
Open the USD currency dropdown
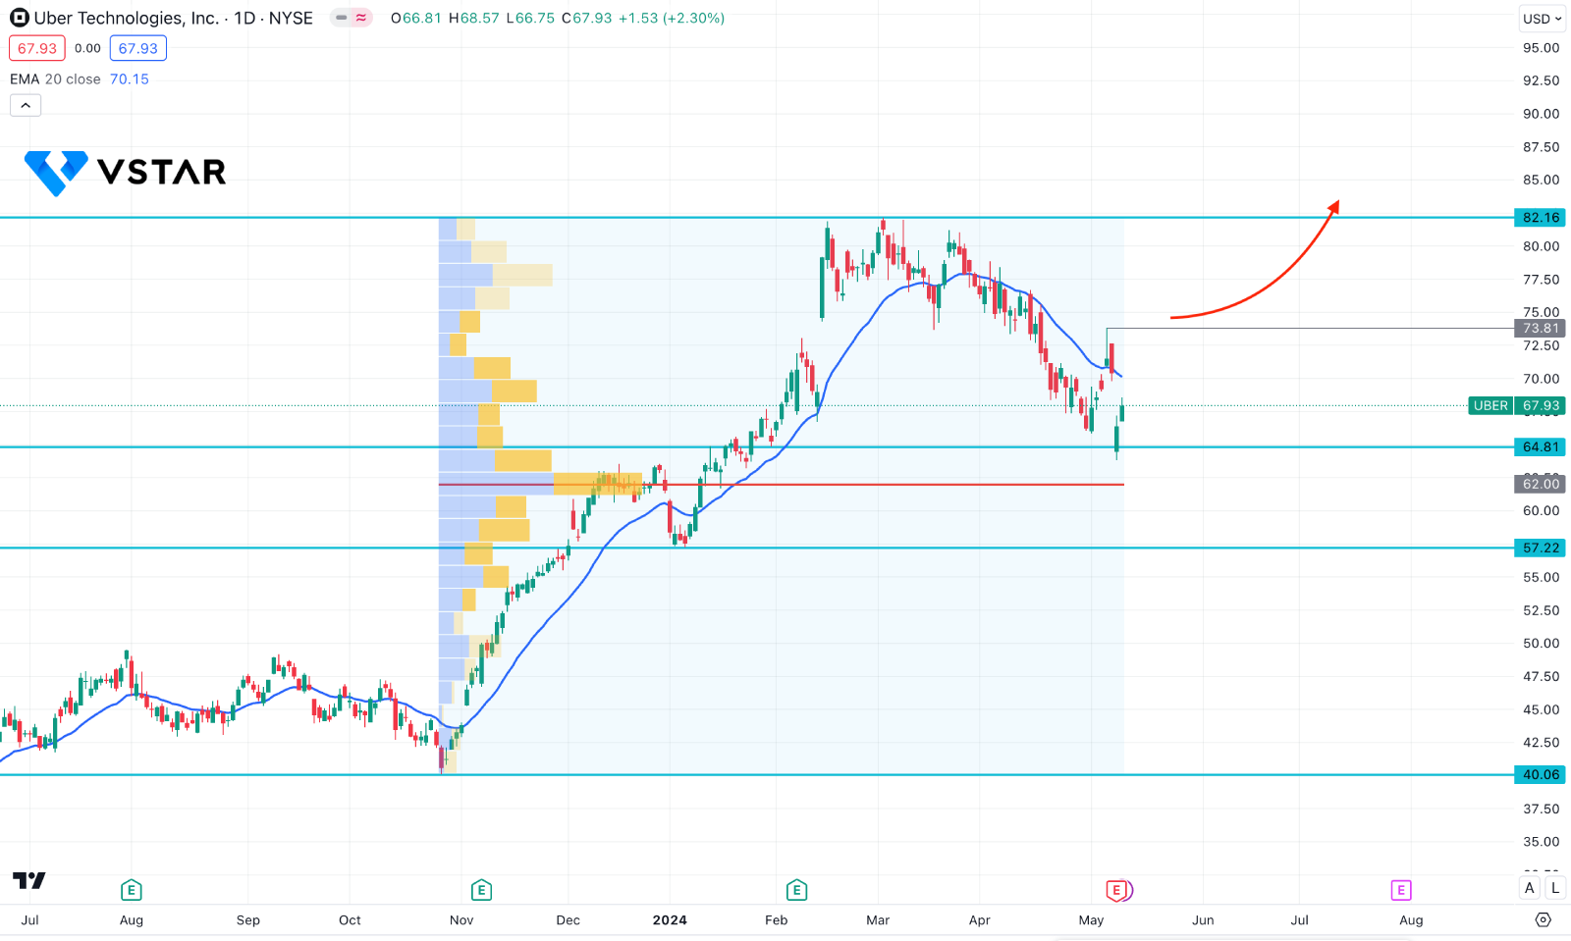(1542, 19)
